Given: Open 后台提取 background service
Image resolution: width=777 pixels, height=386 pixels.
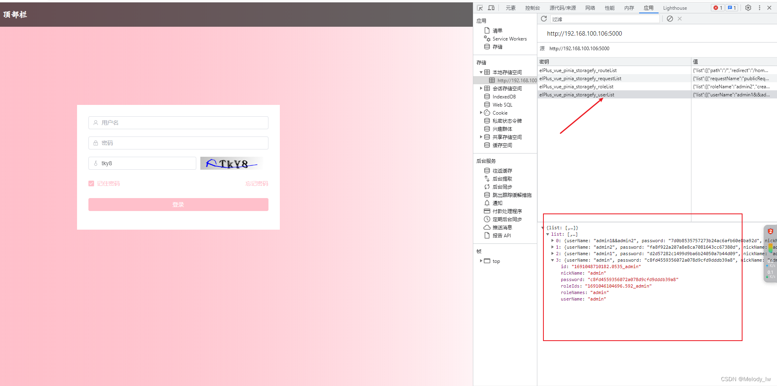Looking at the screenshot, I should [502, 179].
